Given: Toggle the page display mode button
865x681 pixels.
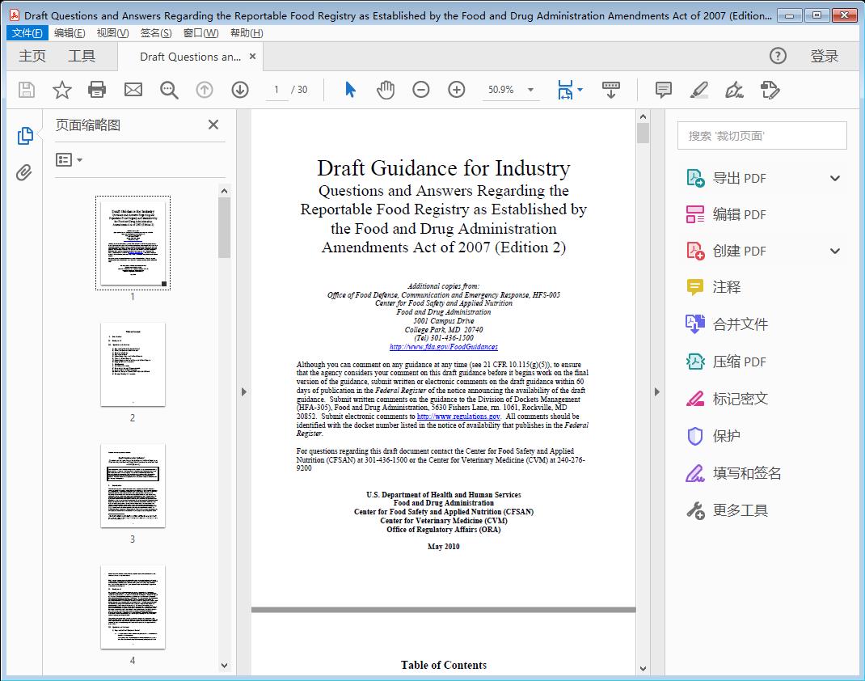Looking at the screenshot, I should pos(568,90).
